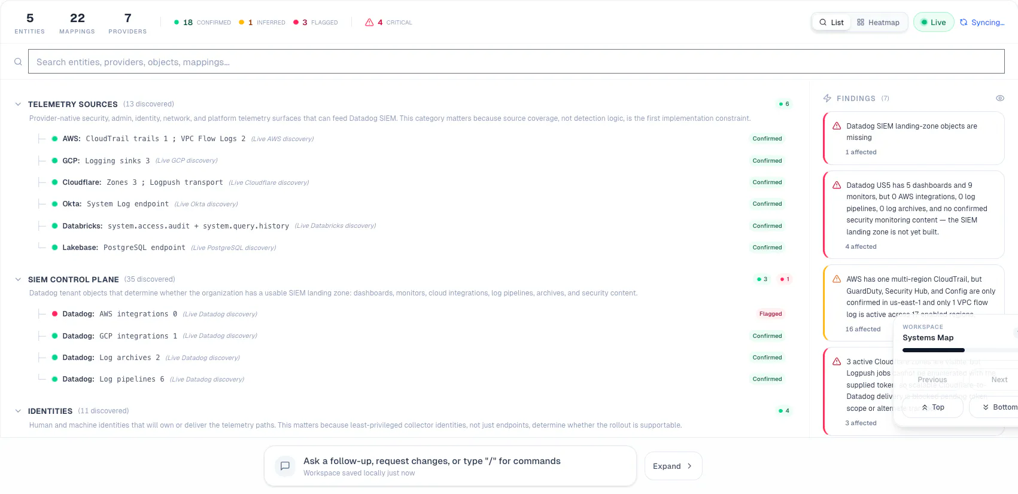Click the 22 Mappings counter
Screen dimensions: 1018x494
[77, 23]
